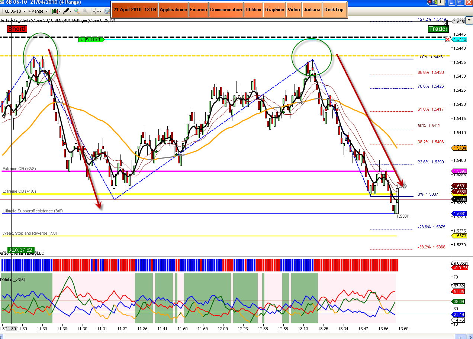
Task: Click the blue 21.49 indicator value marker
Action: click(459, 314)
